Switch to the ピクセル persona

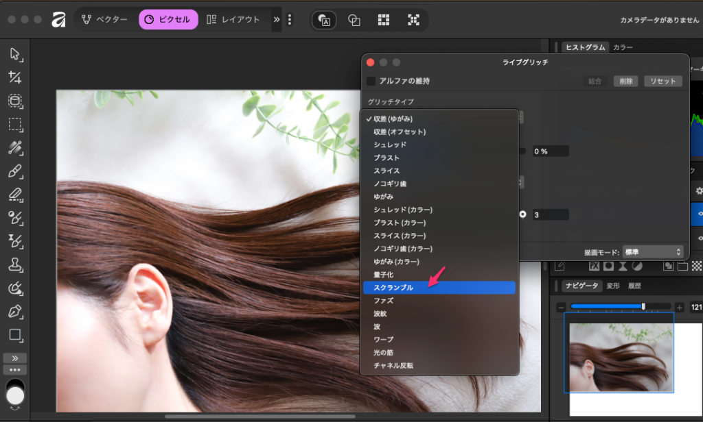click(x=168, y=19)
